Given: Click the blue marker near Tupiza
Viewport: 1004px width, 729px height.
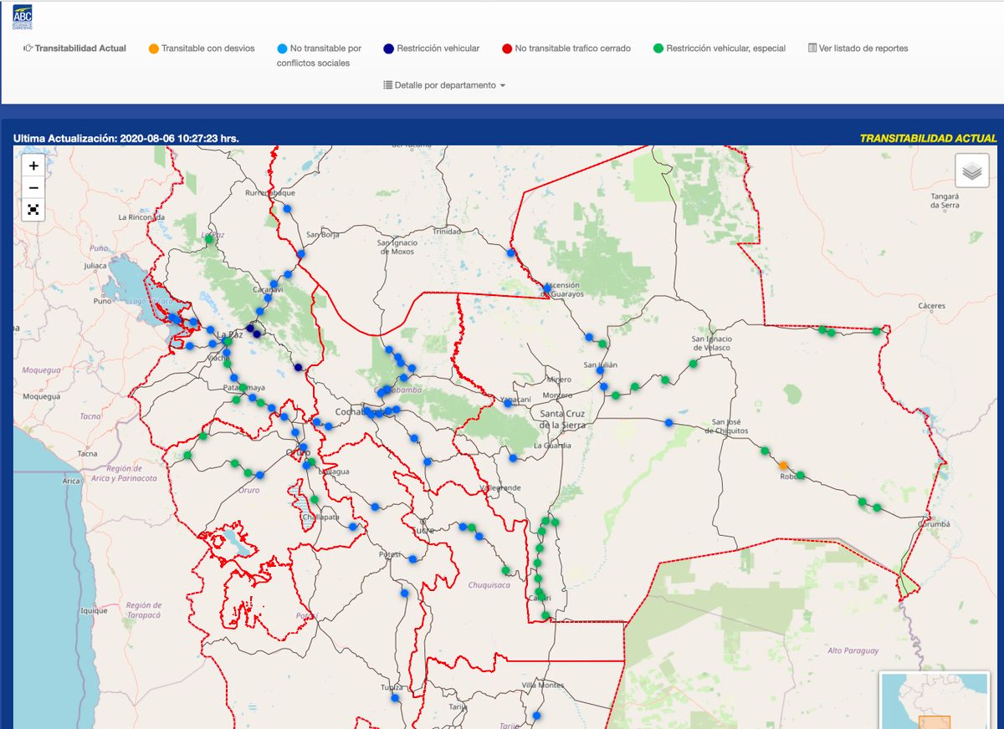Looking at the screenshot, I should pyautogui.click(x=394, y=697).
